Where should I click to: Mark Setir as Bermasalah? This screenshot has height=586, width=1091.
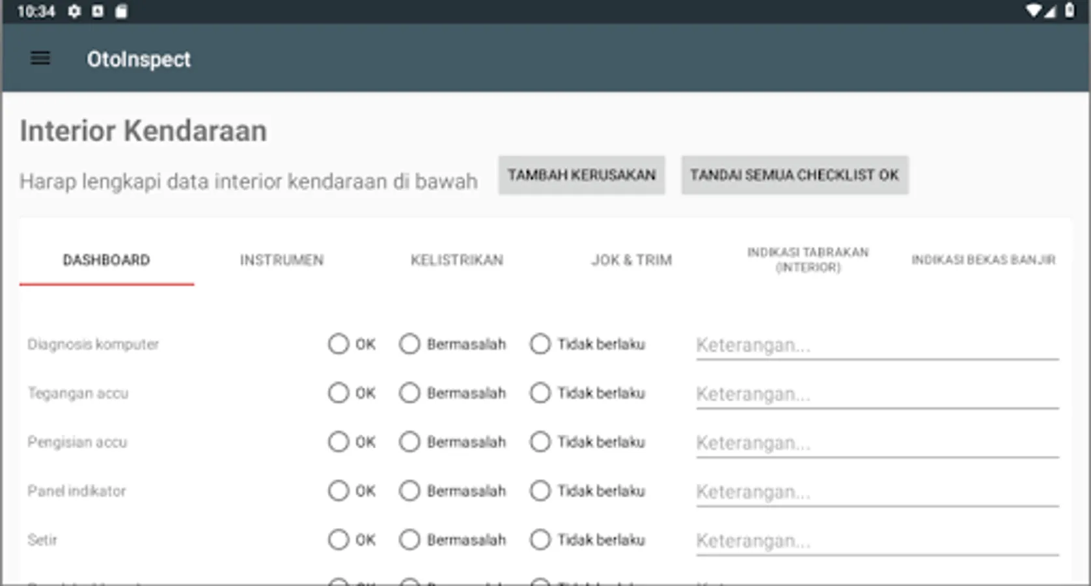(409, 540)
